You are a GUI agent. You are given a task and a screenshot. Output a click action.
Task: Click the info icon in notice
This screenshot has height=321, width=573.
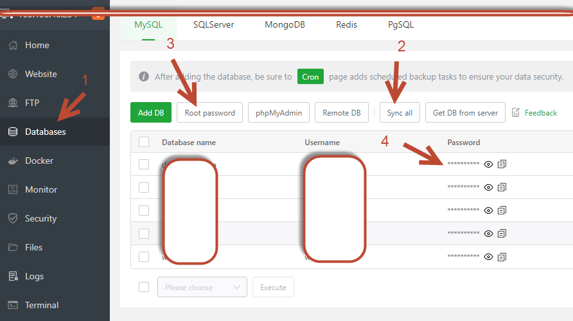(144, 76)
